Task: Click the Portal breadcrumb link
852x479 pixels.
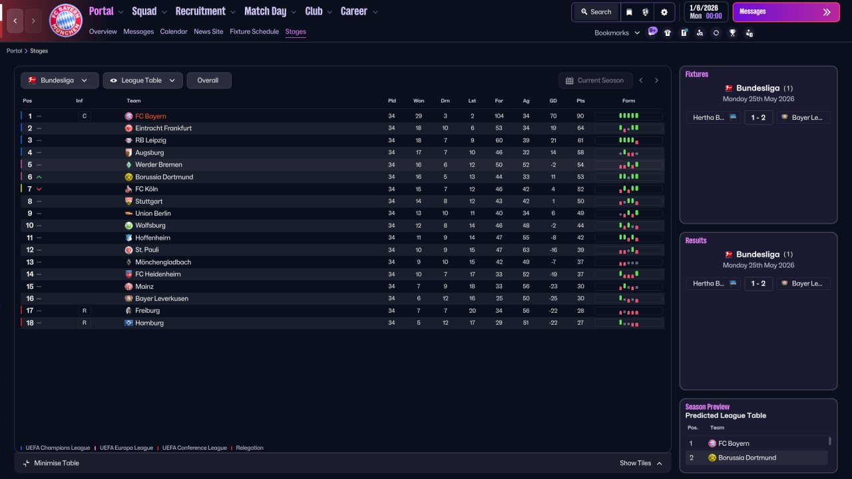Action: 14,51
